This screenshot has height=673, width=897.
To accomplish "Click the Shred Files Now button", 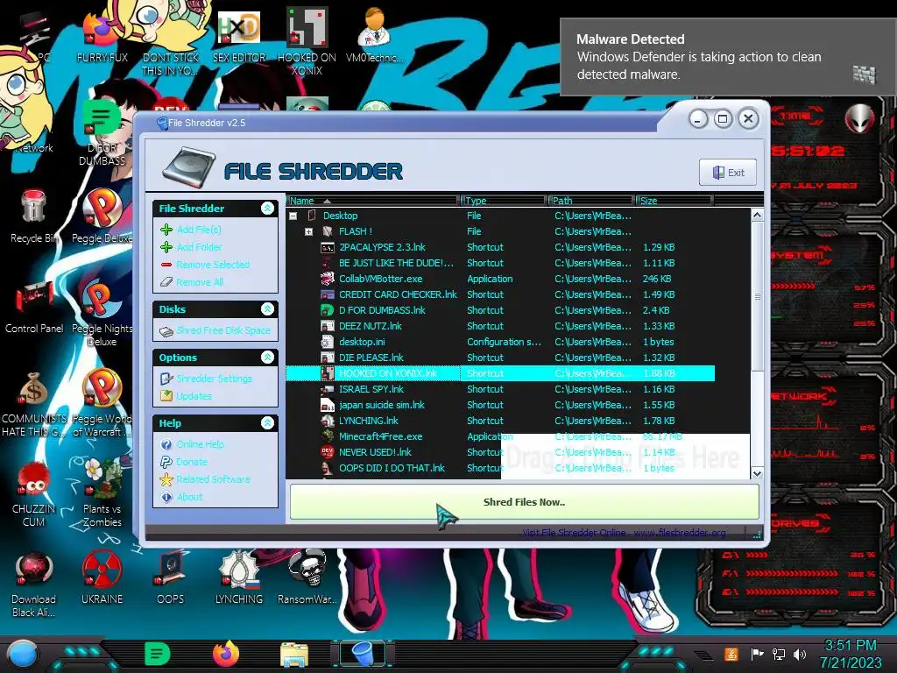I will [x=524, y=502].
